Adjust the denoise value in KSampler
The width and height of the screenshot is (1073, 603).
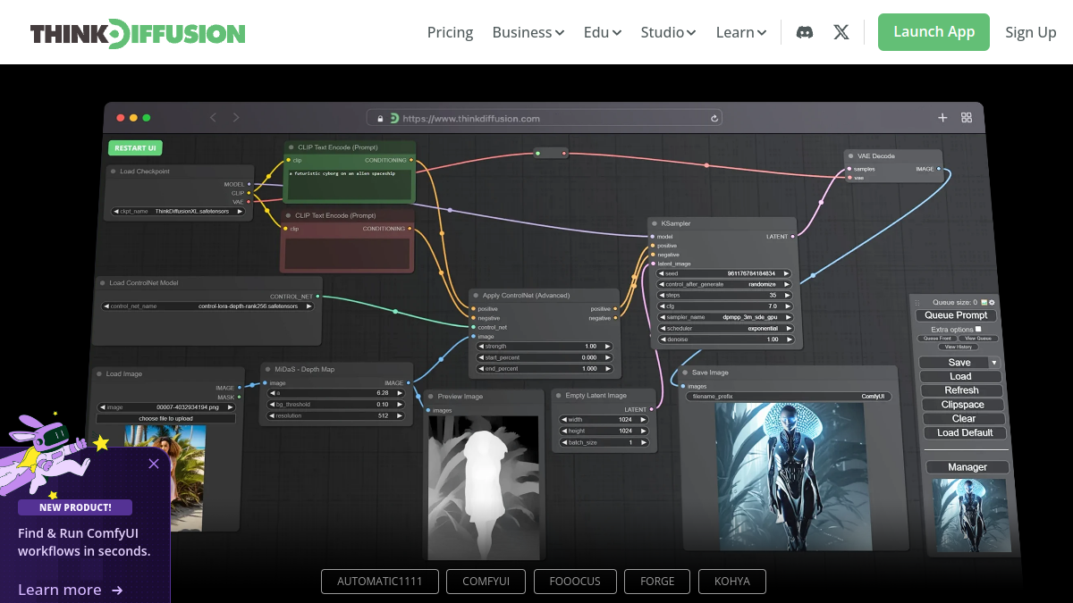[x=725, y=339]
